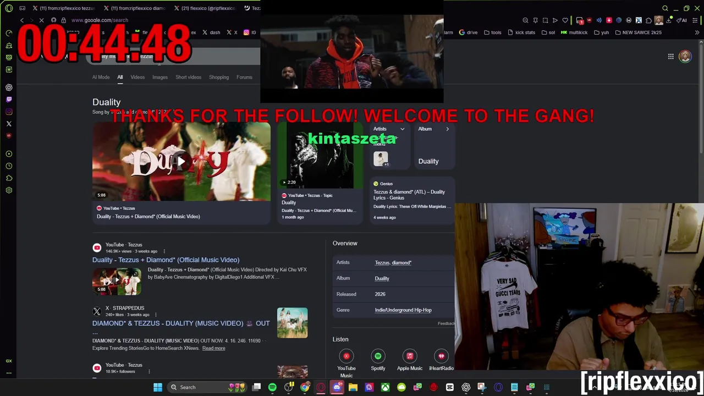Open the flexxico @ripflexxico browser tab
704x396 pixels.
205,8
